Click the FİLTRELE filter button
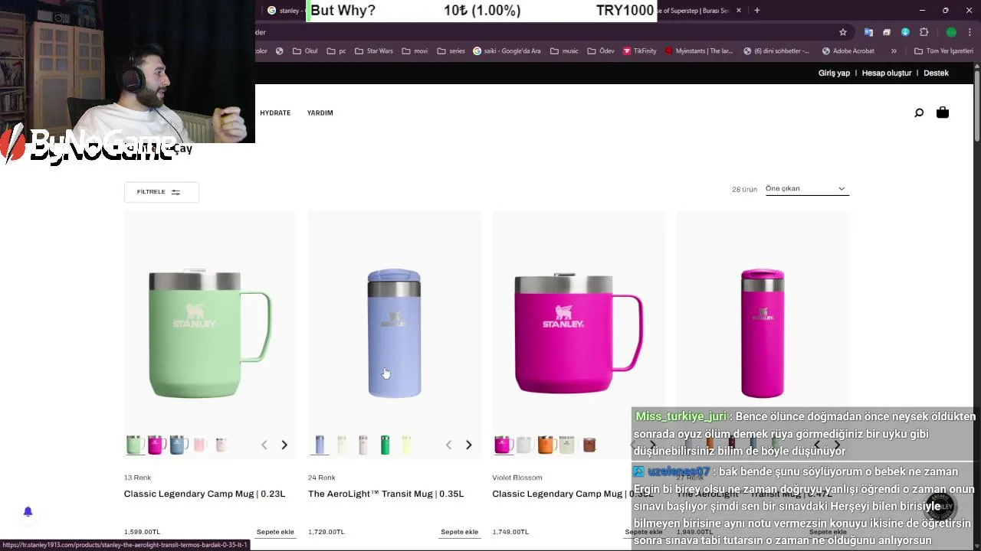The width and height of the screenshot is (981, 551). pos(161,192)
